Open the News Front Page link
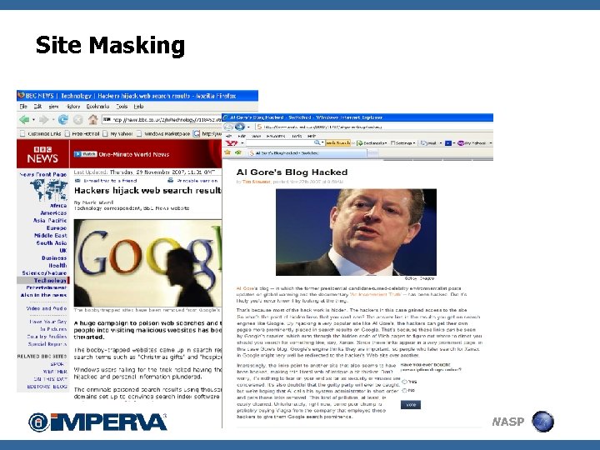The width and height of the screenshot is (600, 450). (42, 174)
